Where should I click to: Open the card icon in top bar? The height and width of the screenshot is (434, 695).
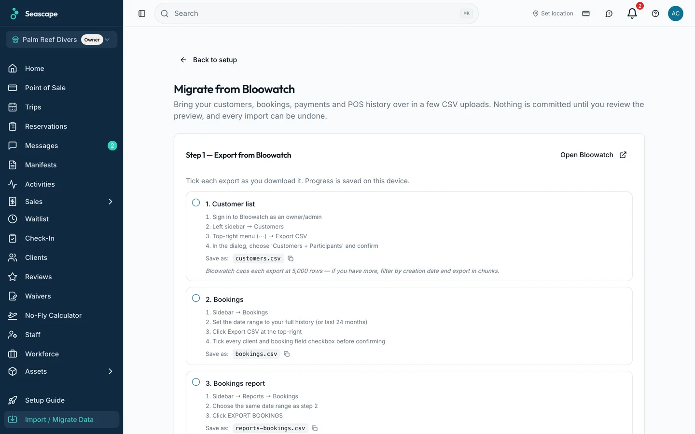586,14
